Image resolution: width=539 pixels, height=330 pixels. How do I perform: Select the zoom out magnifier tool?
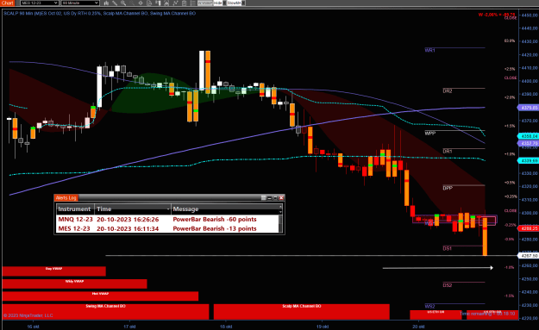pyautogui.click(x=132, y=3)
